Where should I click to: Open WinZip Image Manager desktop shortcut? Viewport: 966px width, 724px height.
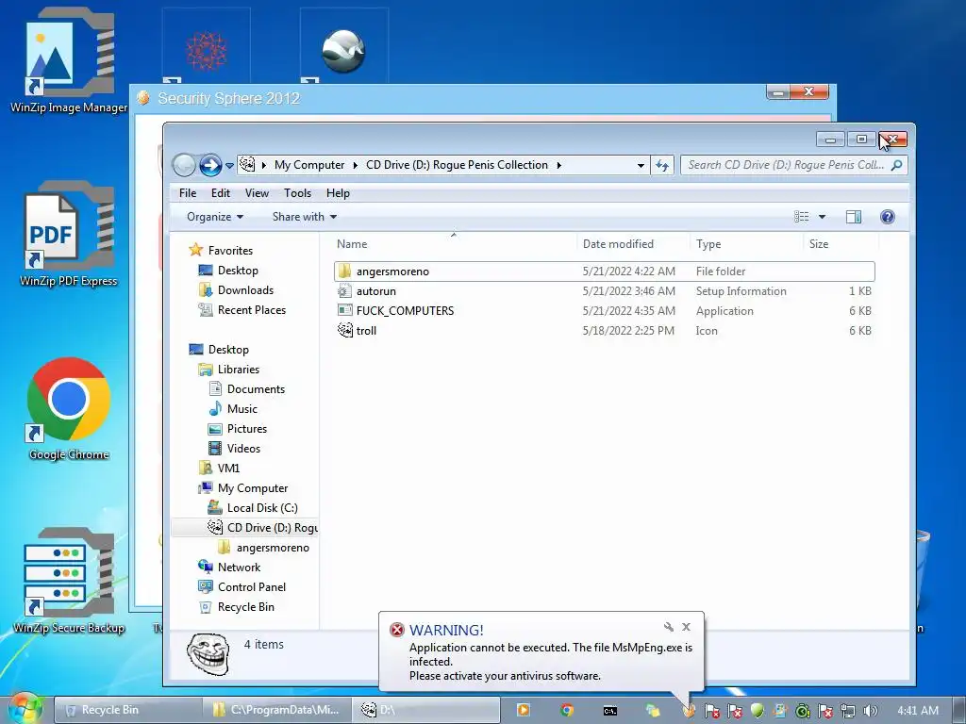coord(69,60)
